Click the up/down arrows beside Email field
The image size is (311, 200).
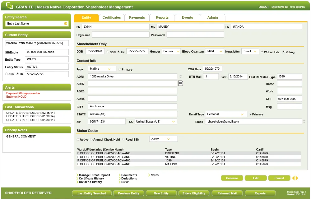(x=304, y=122)
